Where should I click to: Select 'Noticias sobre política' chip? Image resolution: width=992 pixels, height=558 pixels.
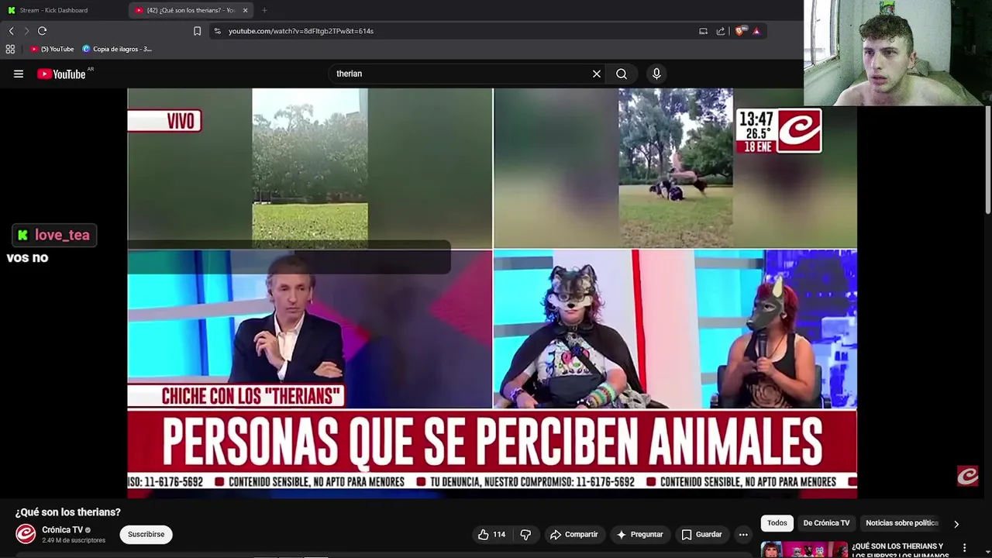[902, 523]
